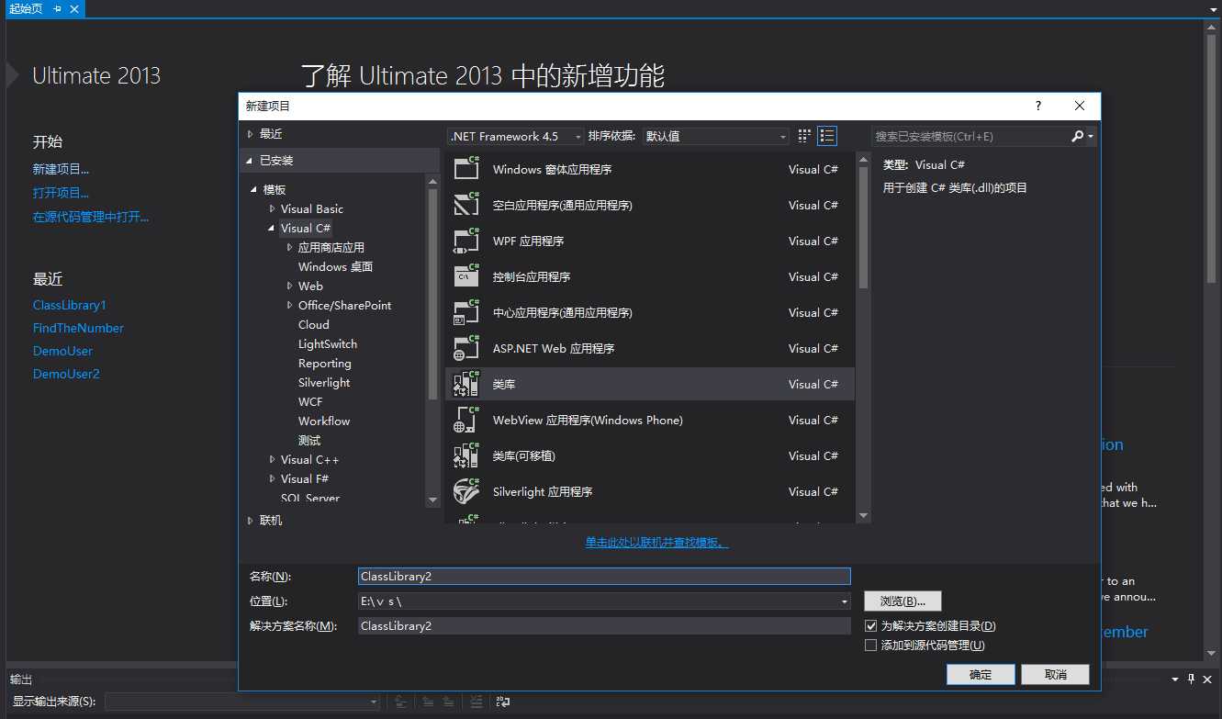Click the 中心应用程序(通用应用程序) template icon
This screenshot has width=1222, height=719.
pos(466,312)
